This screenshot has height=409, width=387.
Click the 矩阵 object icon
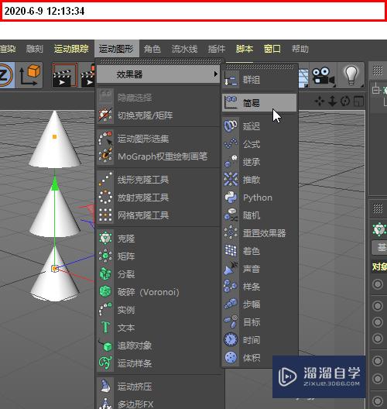(x=105, y=256)
